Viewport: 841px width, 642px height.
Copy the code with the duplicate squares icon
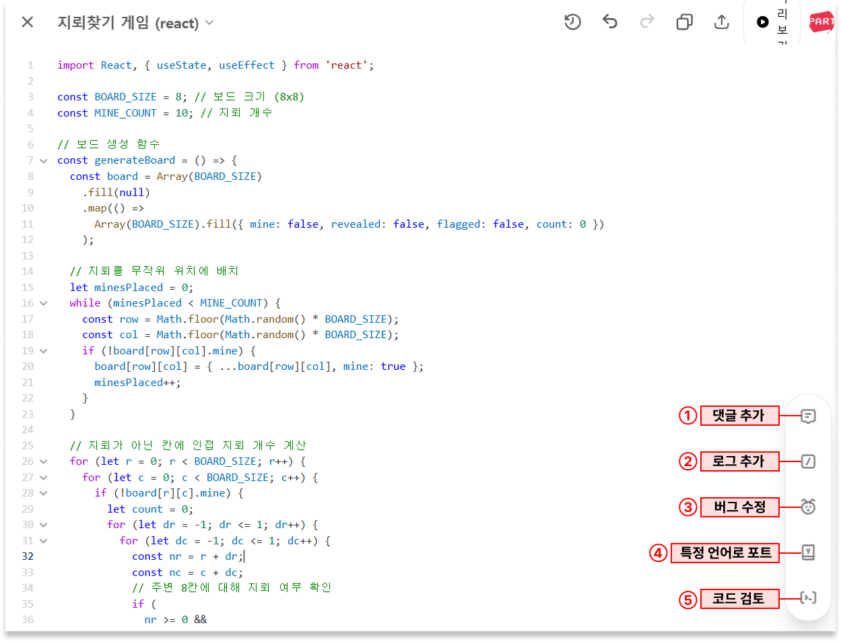(x=684, y=22)
